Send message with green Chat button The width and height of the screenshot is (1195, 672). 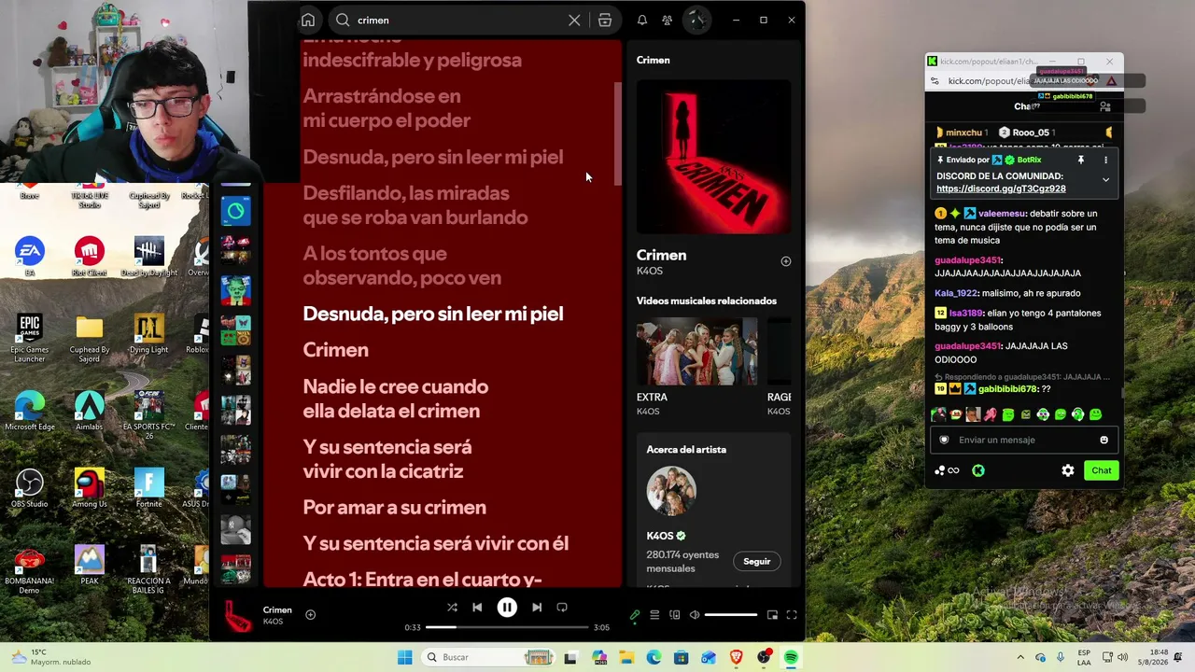1102,470
